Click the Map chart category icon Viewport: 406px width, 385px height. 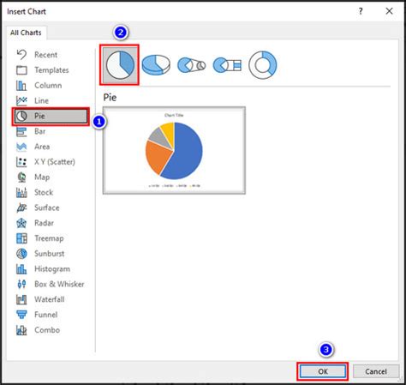coord(21,177)
